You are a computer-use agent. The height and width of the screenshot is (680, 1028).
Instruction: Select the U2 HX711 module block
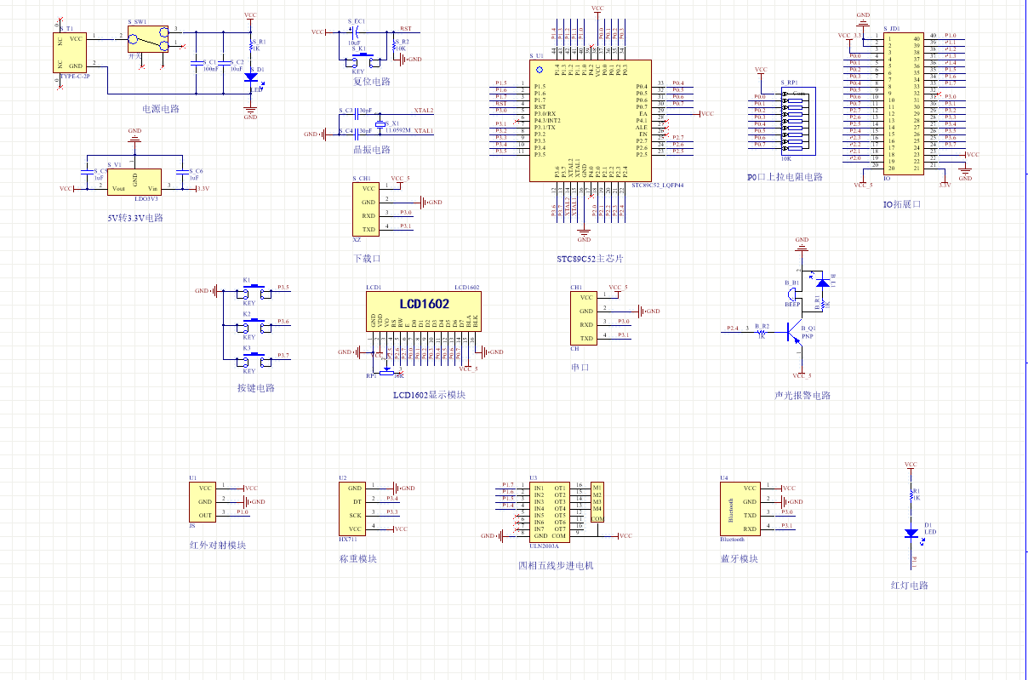(353, 509)
